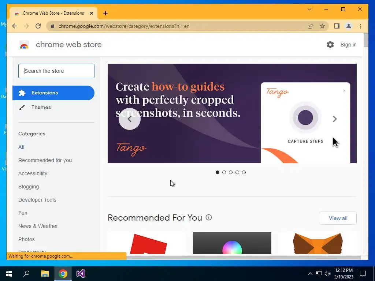The height and width of the screenshot is (281, 375).
Task: Select the Extensions sidebar item
Action: pos(53,93)
